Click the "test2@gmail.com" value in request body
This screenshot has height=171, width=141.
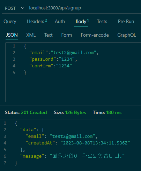pos(74,53)
